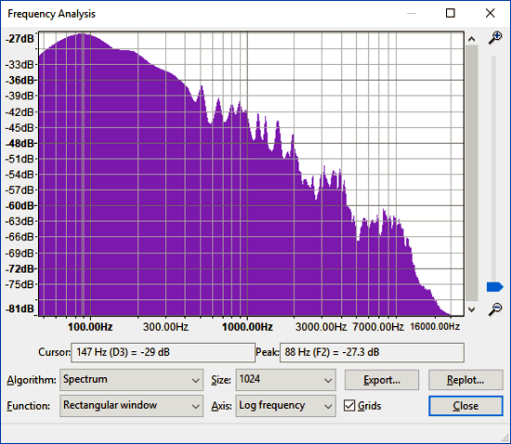The height and width of the screenshot is (444, 511).
Task: Uncheck the Grids checkbox
Action: click(349, 406)
